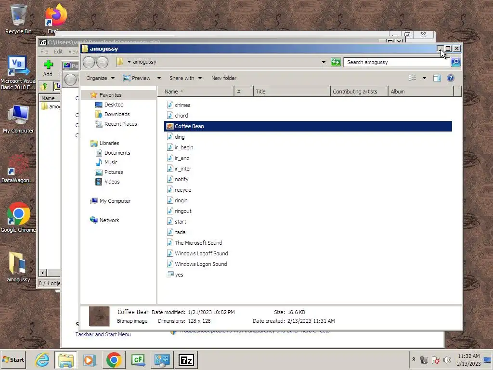Click the Taskbar and Start Menu link

pyautogui.click(x=103, y=334)
